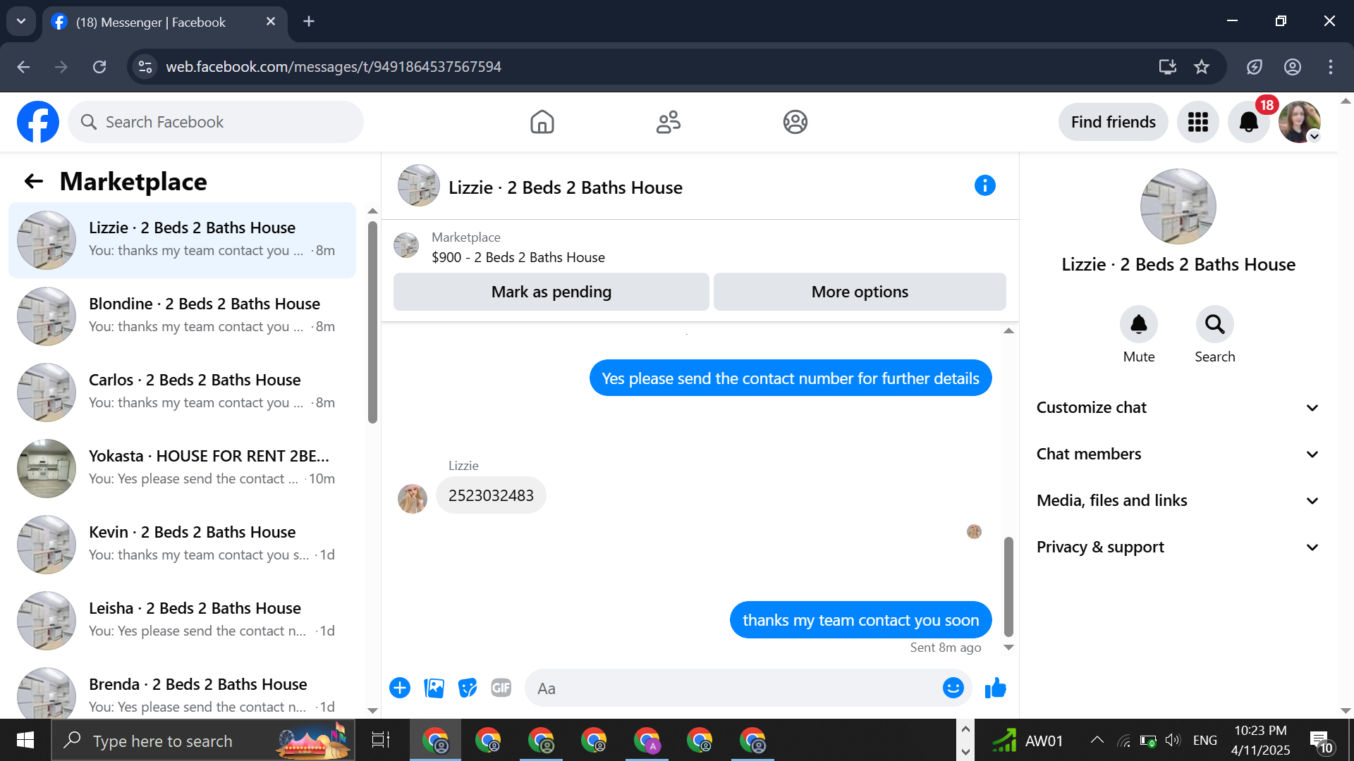This screenshot has height=761, width=1354.
Task: Open the notifications bell with 18 badge
Action: 1249,122
